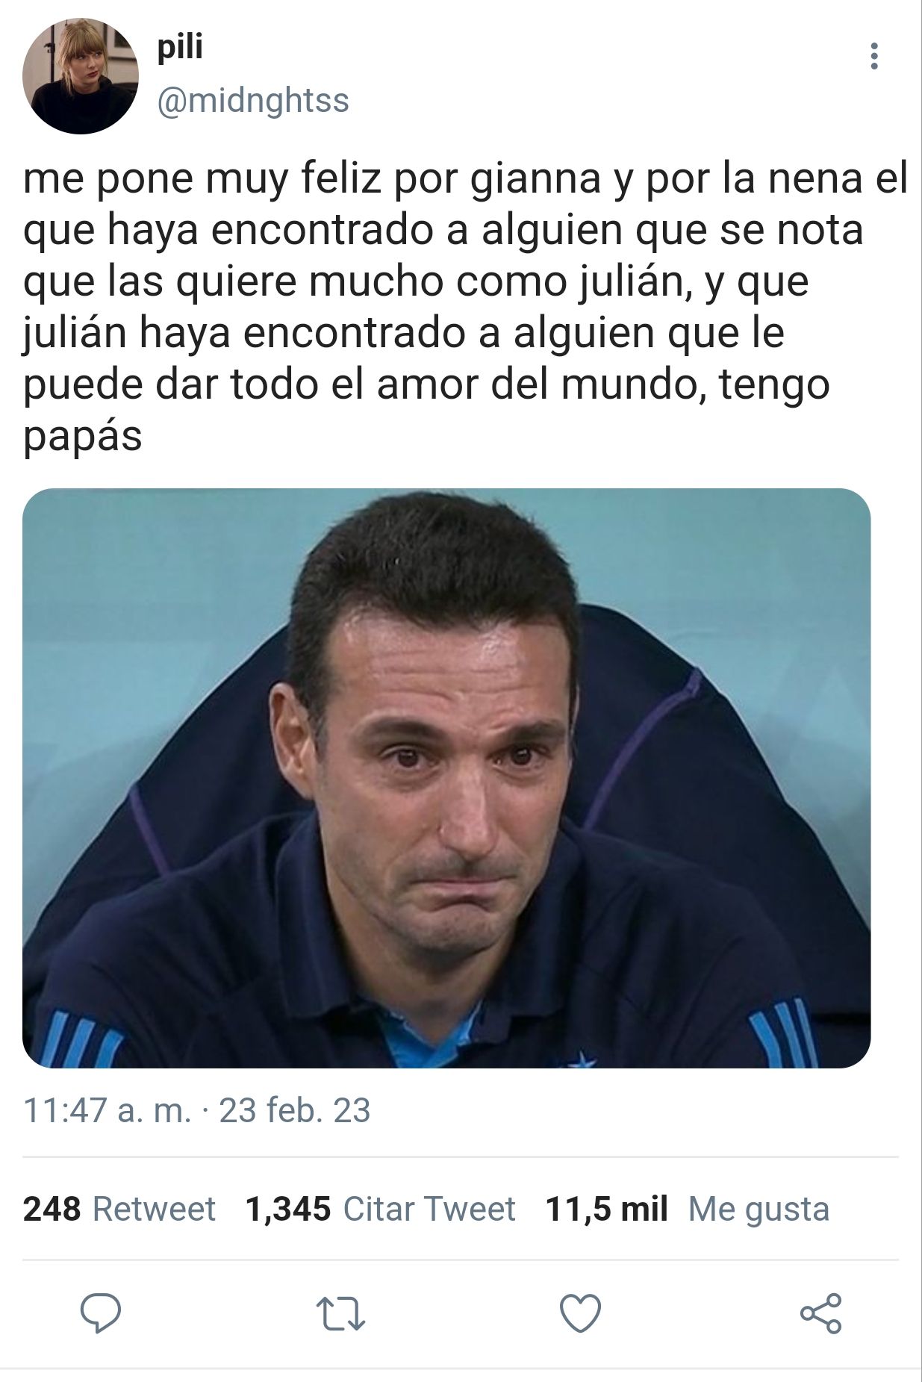The width and height of the screenshot is (922, 1382).
Task: Open the display name pili
Action: 180,48
